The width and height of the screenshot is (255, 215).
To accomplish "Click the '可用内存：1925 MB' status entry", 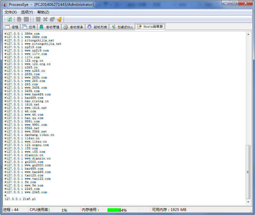I will click(169, 210).
